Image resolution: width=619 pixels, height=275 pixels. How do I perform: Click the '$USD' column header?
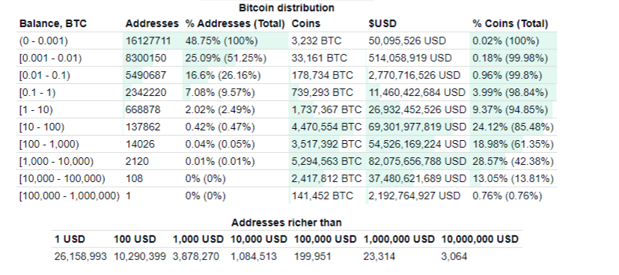coord(382,24)
